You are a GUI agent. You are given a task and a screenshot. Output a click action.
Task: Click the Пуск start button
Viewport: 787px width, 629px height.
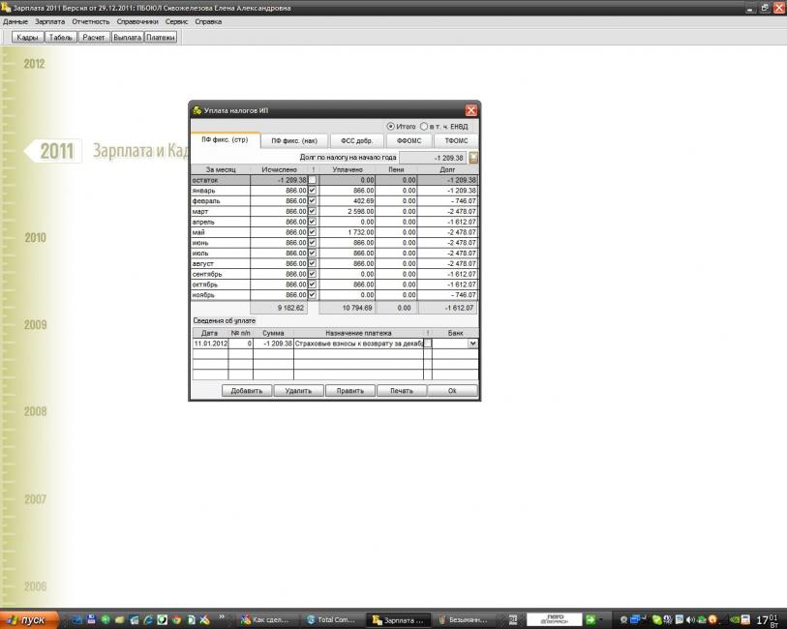pyautogui.click(x=29, y=619)
